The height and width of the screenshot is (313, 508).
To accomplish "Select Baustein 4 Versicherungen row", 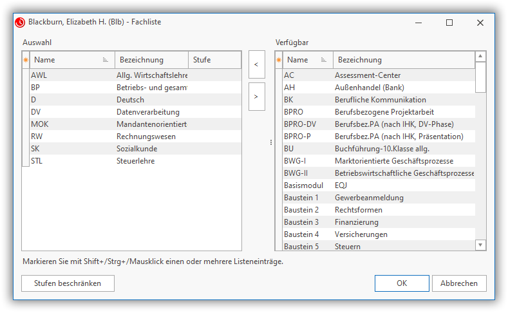I will coord(379,234).
